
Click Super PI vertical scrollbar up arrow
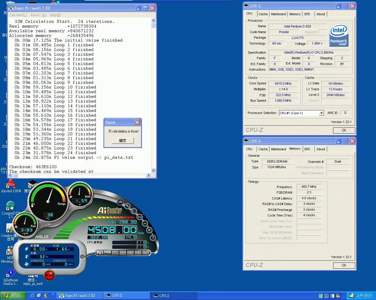(154, 20)
